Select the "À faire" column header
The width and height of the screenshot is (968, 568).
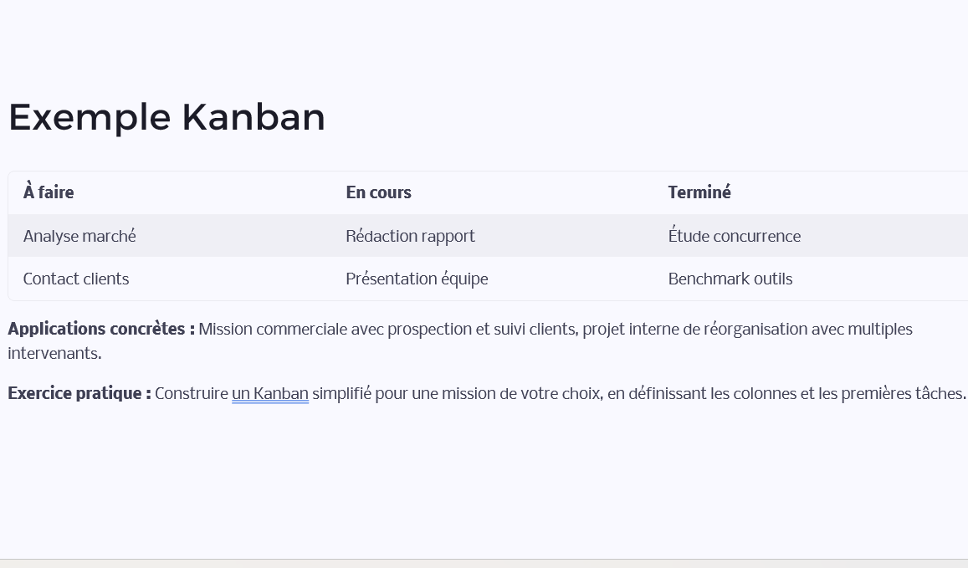click(x=49, y=192)
